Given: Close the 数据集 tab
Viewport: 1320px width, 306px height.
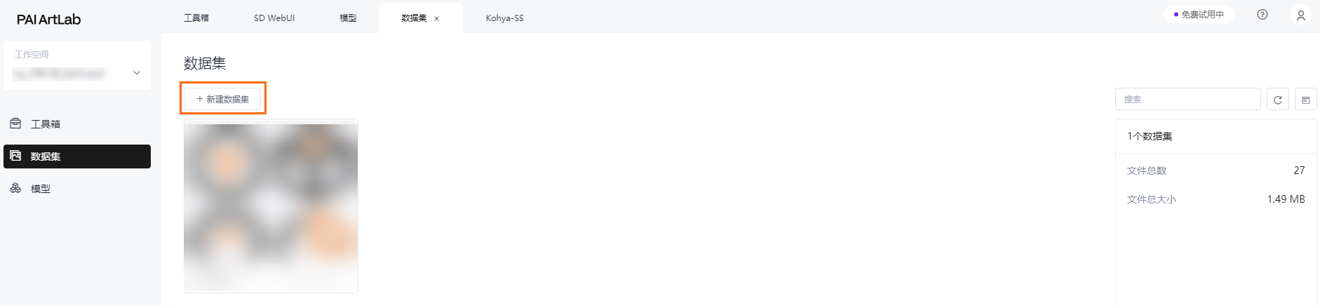Looking at the screenshot, I should click(436, 19).
